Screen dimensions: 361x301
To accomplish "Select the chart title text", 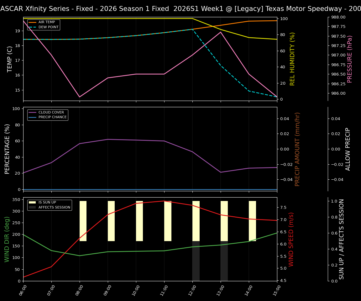I will (x=180, y=8).
